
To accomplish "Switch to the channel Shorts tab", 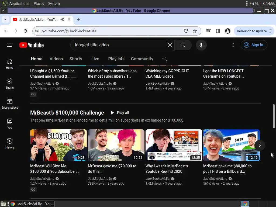I will pyautogui.click(x=76, y=59).
